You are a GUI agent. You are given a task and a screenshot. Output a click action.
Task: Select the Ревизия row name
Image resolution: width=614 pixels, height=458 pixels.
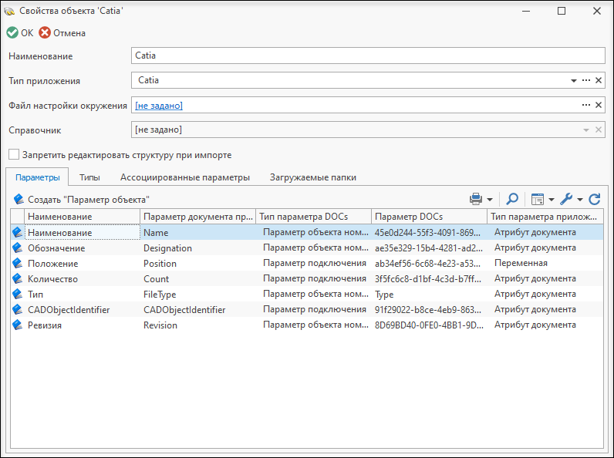45,325
